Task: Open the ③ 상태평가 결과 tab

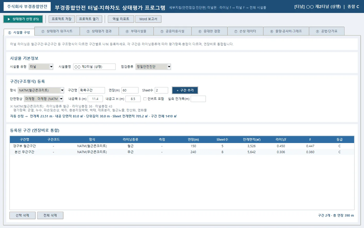Action: pos(99,31)
